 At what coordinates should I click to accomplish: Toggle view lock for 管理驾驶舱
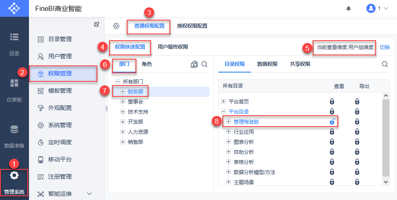332,122
